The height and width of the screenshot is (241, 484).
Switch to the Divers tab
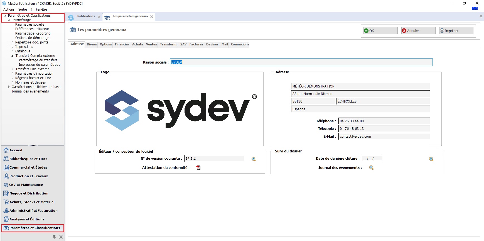click(92, 44)
